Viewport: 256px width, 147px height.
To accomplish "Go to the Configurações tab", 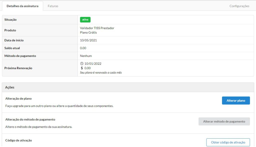I will pyautogui.click(x=239, y=6).
